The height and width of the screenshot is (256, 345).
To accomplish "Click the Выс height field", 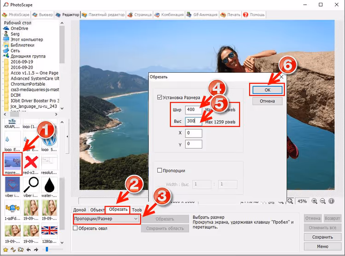I will tap(193, 121).
